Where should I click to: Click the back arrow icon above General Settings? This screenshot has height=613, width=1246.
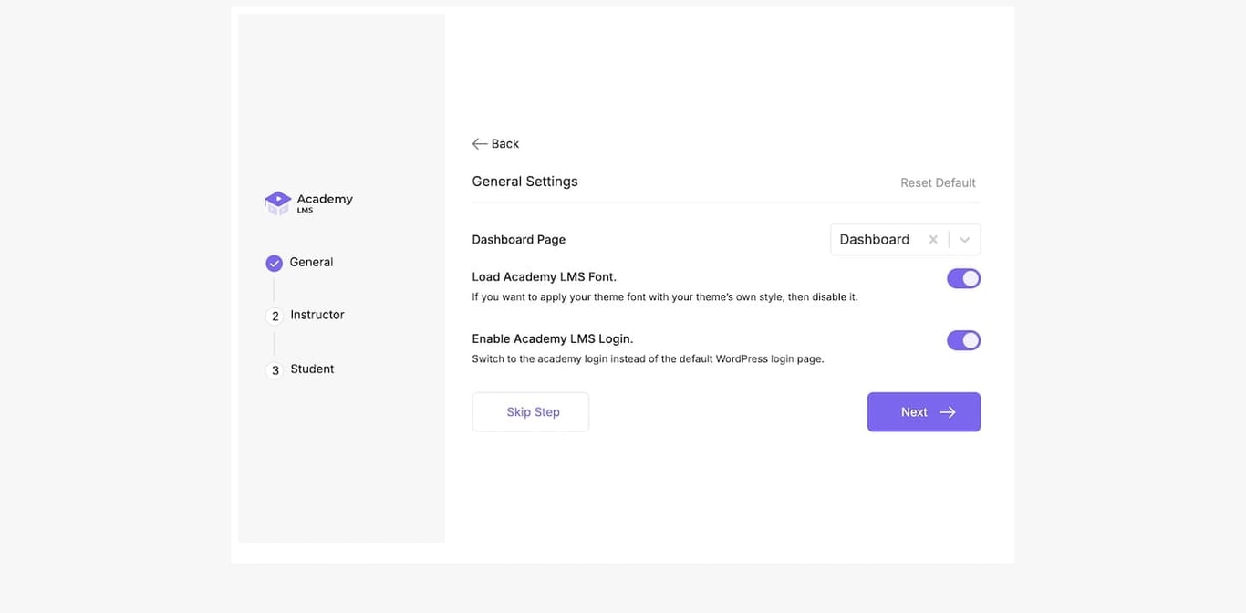coord(479,143)
